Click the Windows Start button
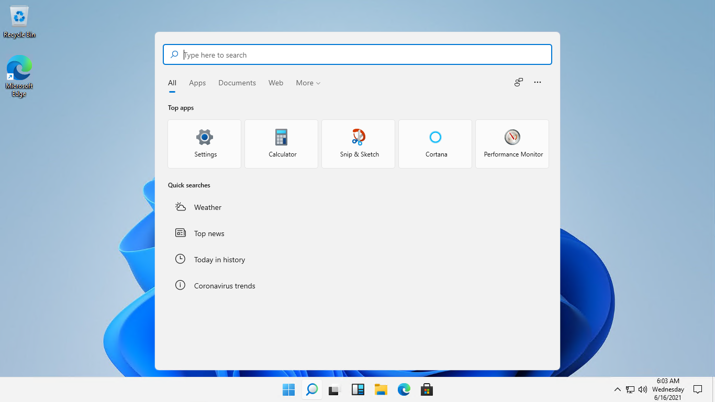The image size is (715, 402). 288,389
